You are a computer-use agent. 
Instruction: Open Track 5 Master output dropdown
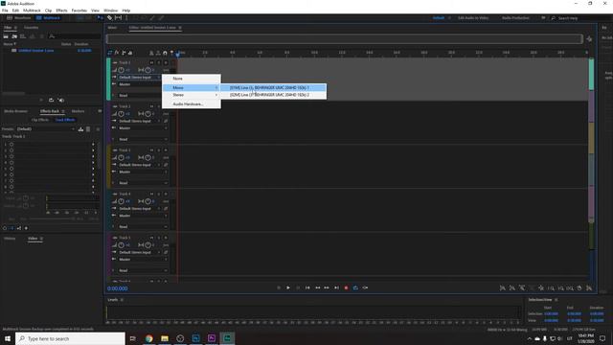[x=143, y=260]
